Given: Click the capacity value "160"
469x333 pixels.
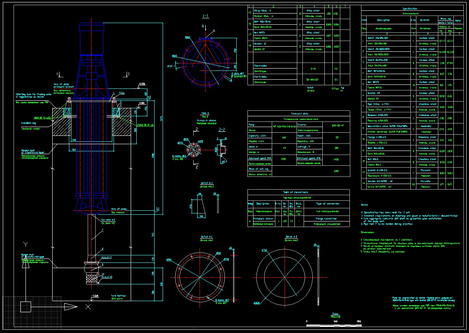Looking at the screenshot, I should click(284, 138).
